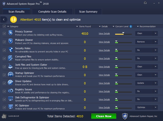Image resolution: width=163 pixels, height=121 pixels.
Task: Click the Registry Issues concern level bar
Action: 123,92
